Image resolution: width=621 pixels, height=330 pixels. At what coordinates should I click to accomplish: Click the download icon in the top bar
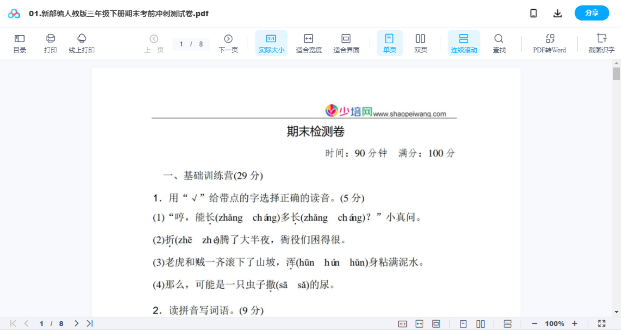(558, 13)
